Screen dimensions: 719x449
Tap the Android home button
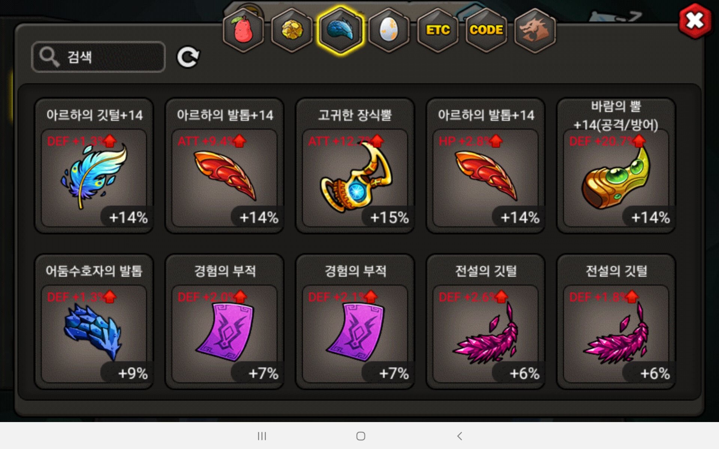coord(361,436)
